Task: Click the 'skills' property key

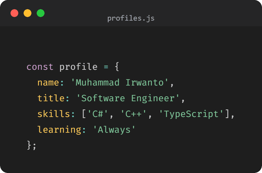Action: point(54,114)
